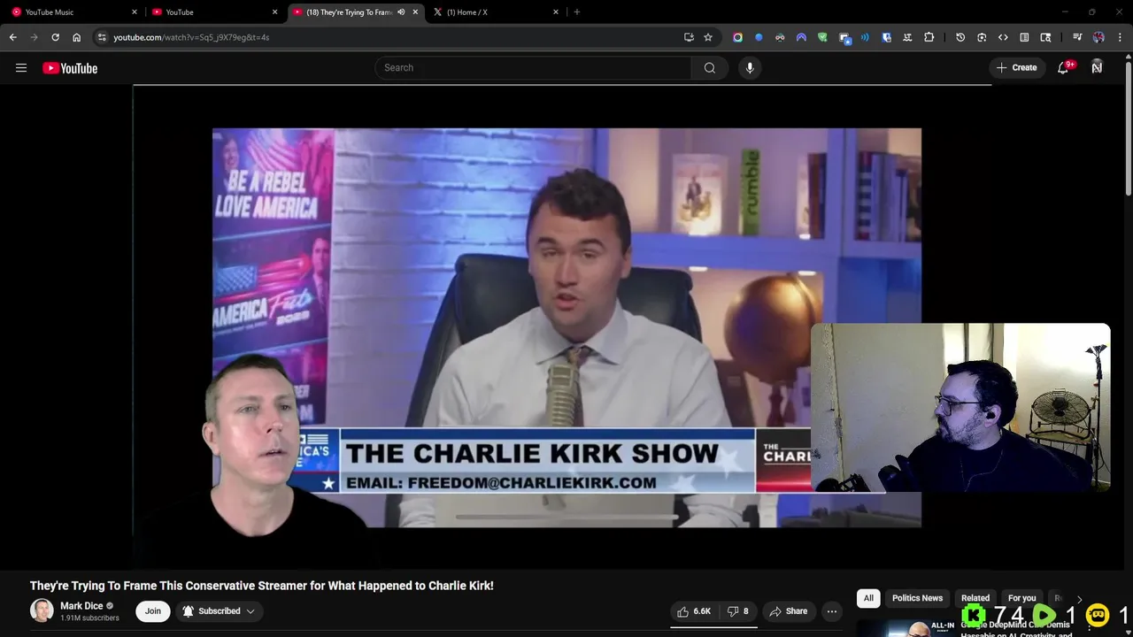The width and height of the screenshot is (1133, 637).
Task: Like the video (6.6K)
Action: [694, 611]
